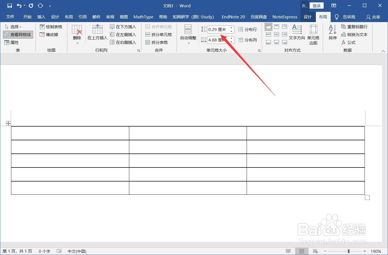Switch to Home (开始) tab
The height and width of the screenshot is (255, 388).
tap(27, 17)
